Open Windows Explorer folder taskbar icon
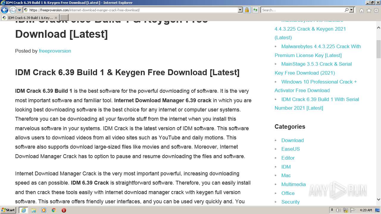This screenshot has width=381, height=214. tap(34, 210)
